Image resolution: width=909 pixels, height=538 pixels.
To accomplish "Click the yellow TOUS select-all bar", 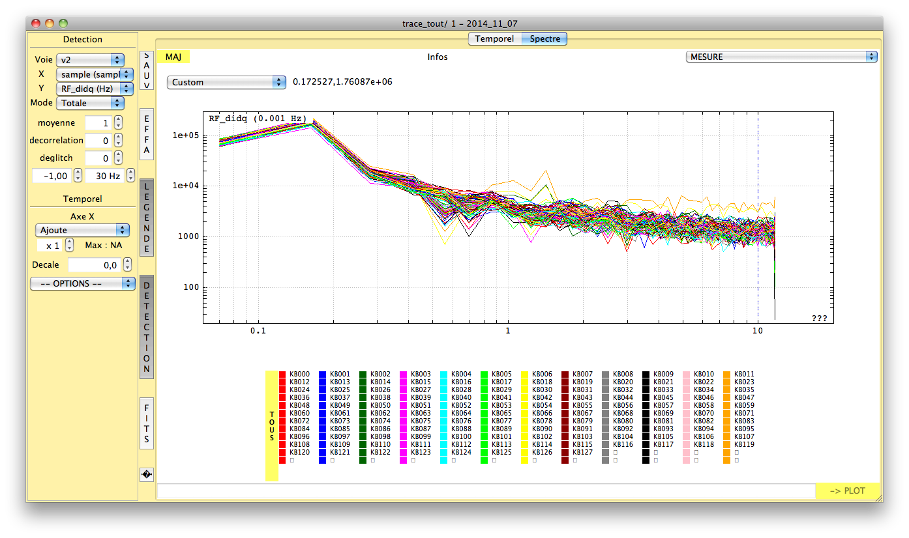I will pyautogui.click(x=272, y=426).
